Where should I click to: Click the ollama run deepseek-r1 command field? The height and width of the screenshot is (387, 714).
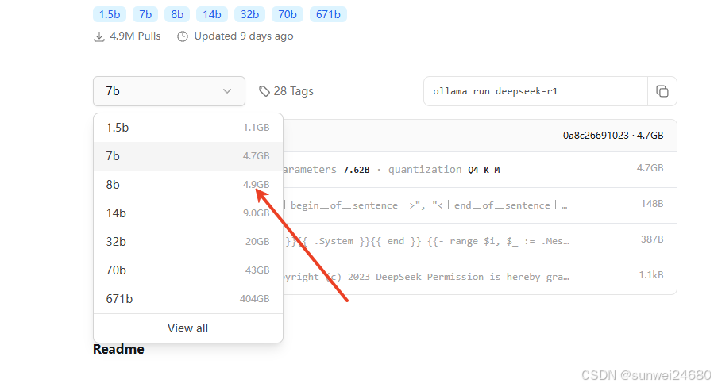535,91
